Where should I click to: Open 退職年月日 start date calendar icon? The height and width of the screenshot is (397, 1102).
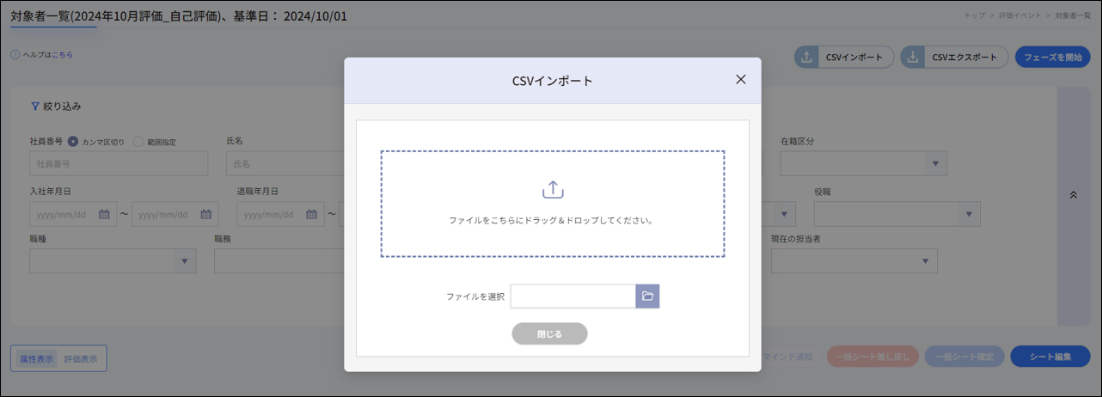tap(311, 214)
